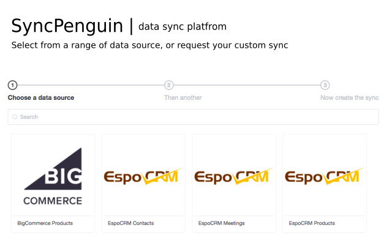Click step 2 circle in progress bar
392x245 pixels.
[x=169, y=85]
